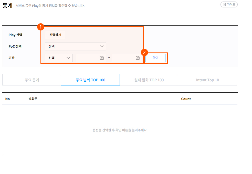The width and height of the screenshot is (252, 174).
Task: Click the orange number 2 badge
Action: click(x=144, y=52)
